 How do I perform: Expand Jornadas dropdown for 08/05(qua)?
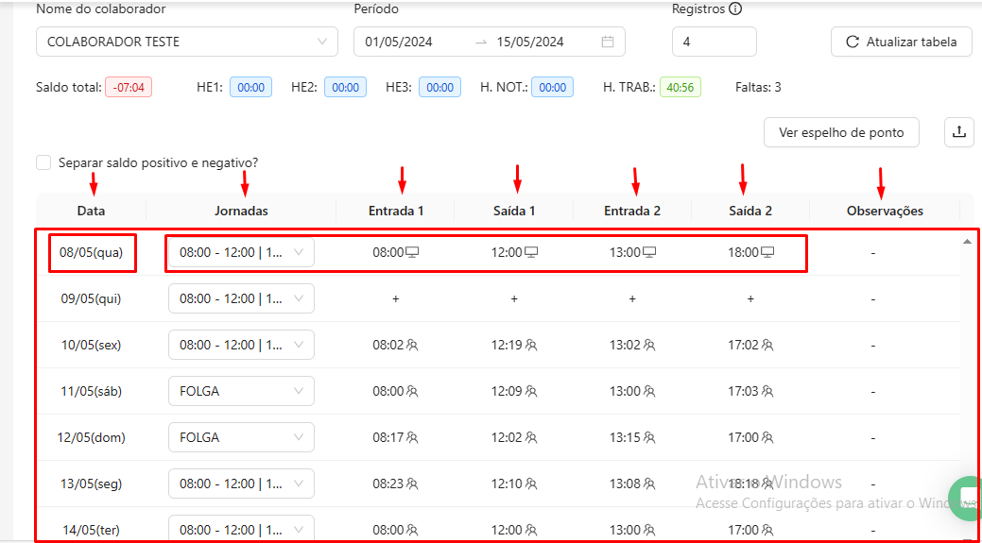241,252
